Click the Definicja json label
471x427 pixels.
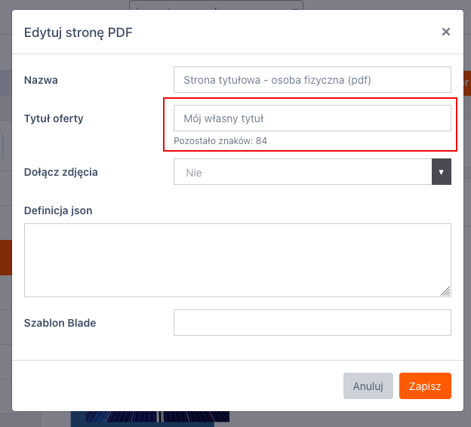[58, 210]
